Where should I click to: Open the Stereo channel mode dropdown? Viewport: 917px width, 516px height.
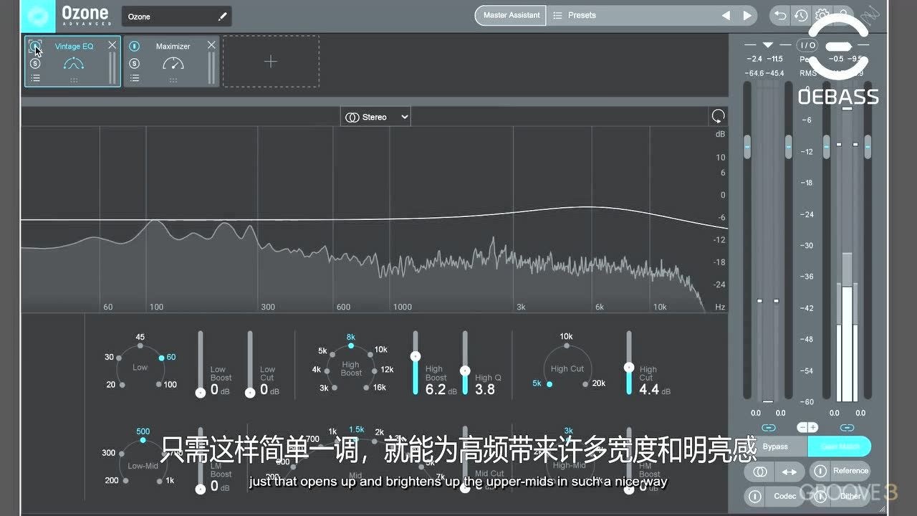[x=375, y=117]
